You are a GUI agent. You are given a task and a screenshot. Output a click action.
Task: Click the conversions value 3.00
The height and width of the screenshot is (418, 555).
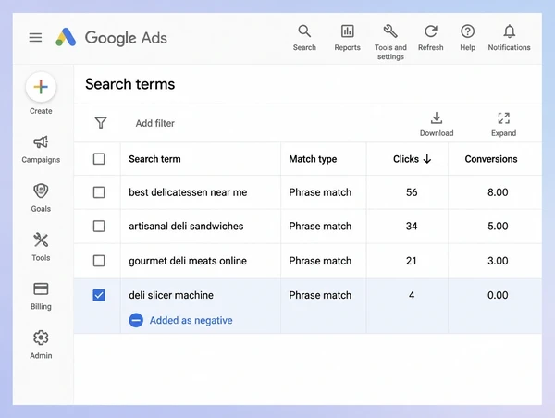tap(498, 261)
